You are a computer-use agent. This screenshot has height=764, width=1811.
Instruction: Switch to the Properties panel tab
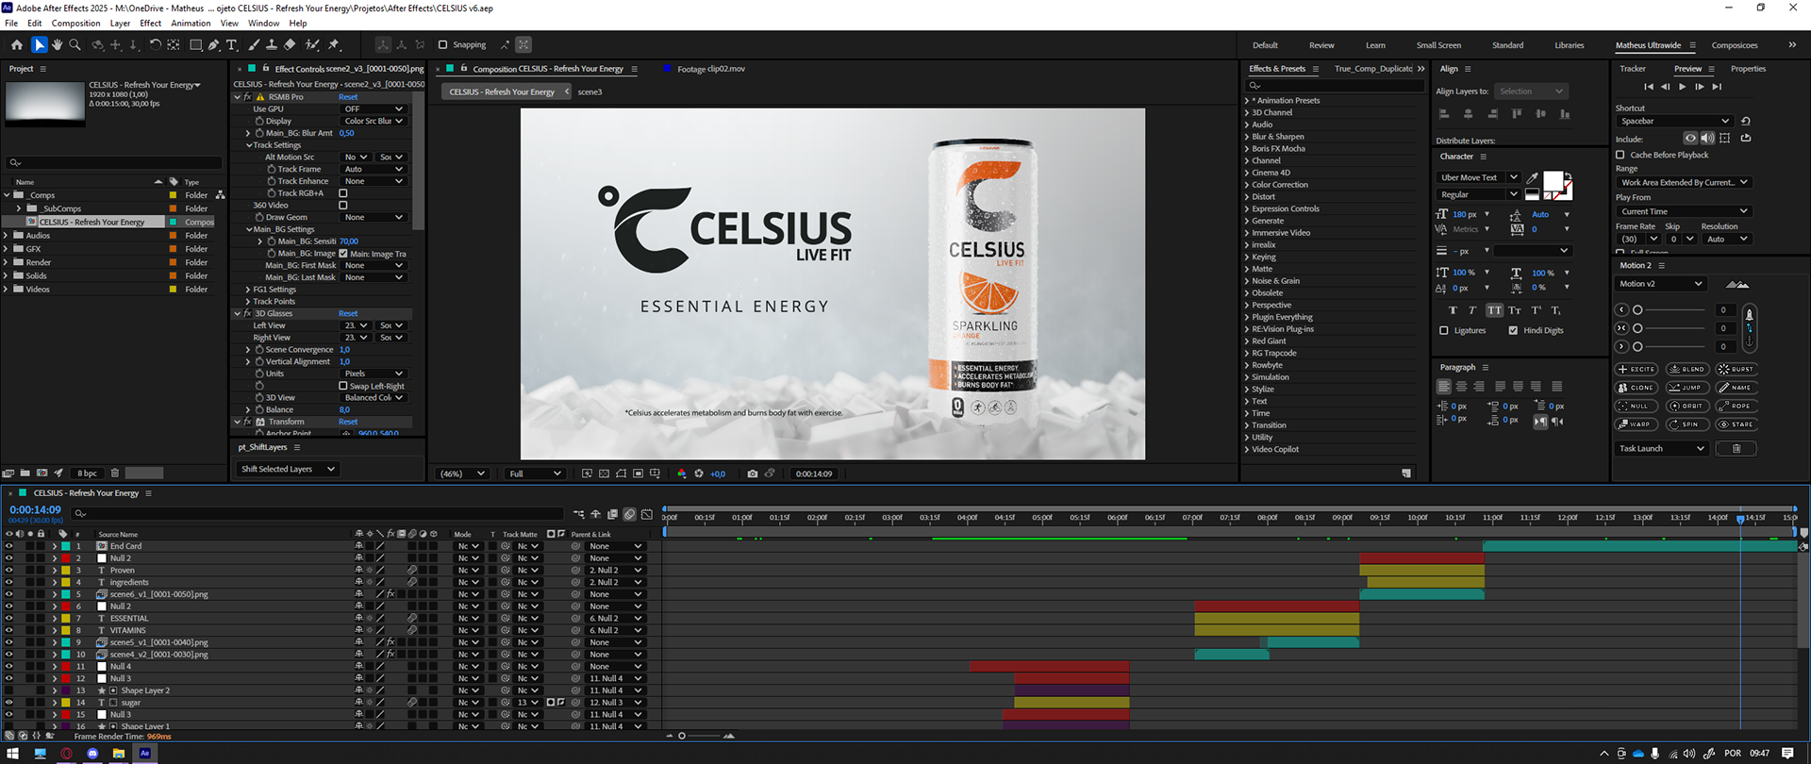(x=1748, y=69)
